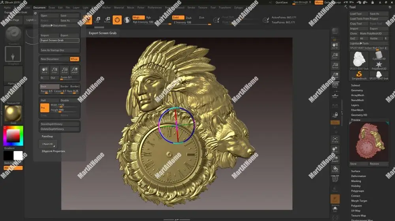Open the Transform menu
The width and height of the screenshot is (395, 221).
(224, 7)
